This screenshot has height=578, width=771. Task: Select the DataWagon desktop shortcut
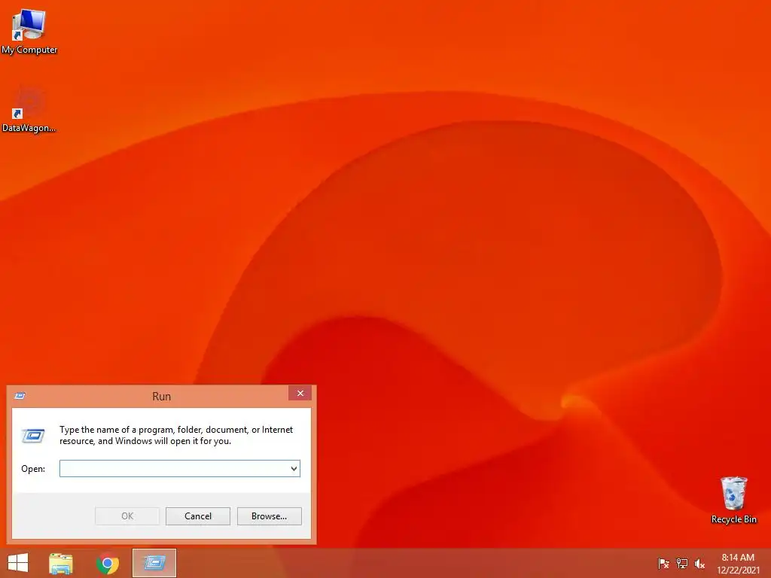pyautogui.click(x=29, y=110)
